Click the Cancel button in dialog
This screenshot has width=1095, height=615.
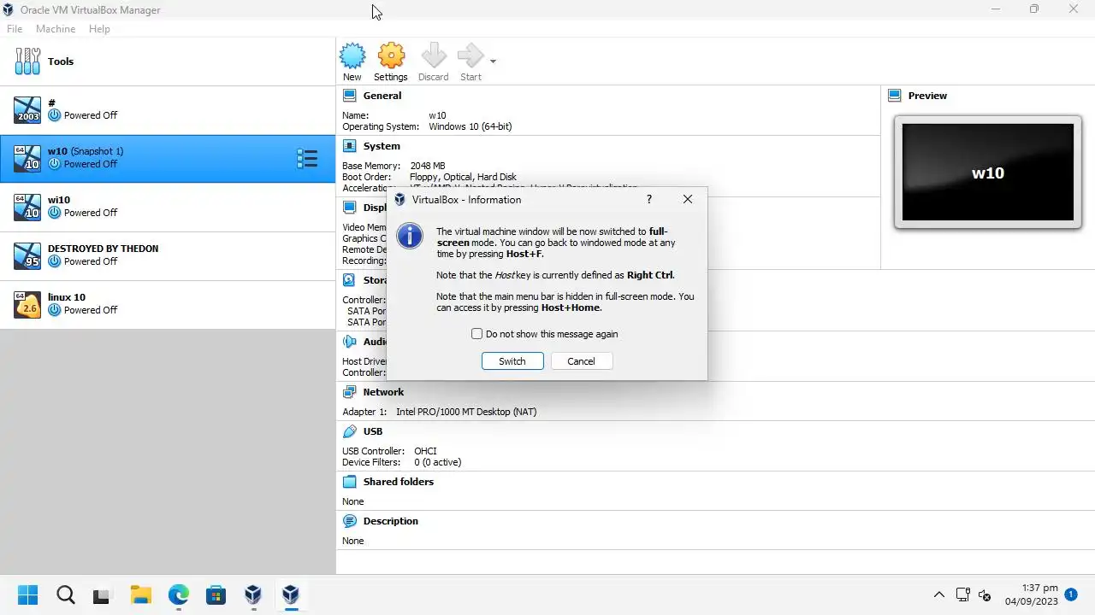[581, 361]
